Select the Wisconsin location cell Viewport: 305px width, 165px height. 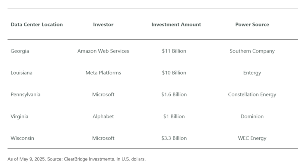pos(22,138)
